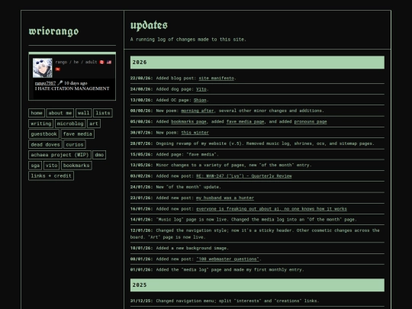The height and width of the screenshot is (309, 412).
Task: Open the wall page
Action: click(84, 113)
